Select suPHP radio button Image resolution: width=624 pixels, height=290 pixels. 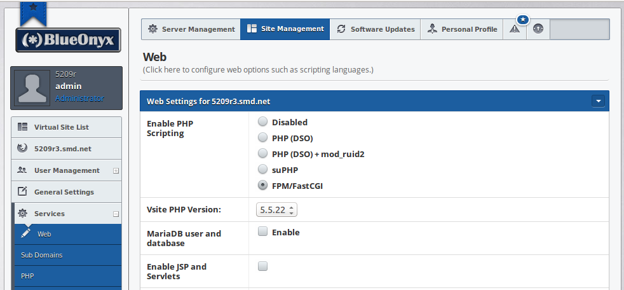point(262,169)
